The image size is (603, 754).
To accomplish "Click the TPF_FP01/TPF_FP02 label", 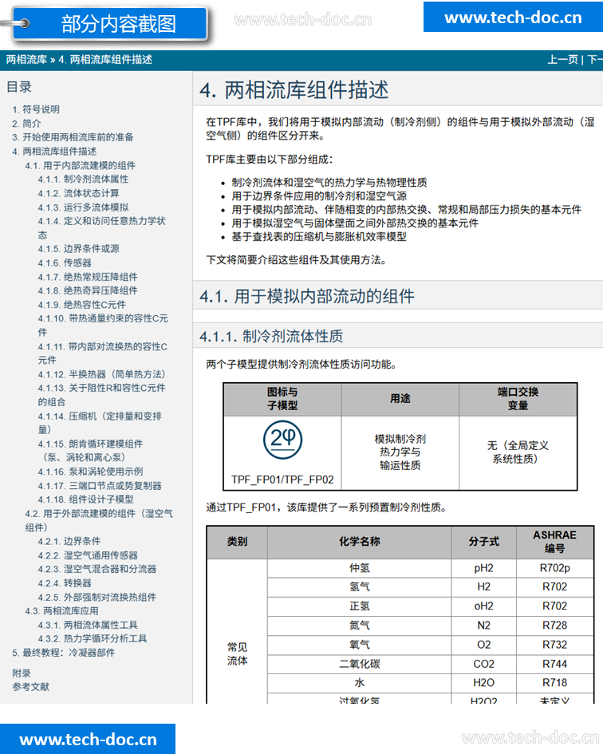I will pyautogui.click(x=282, y=480).
